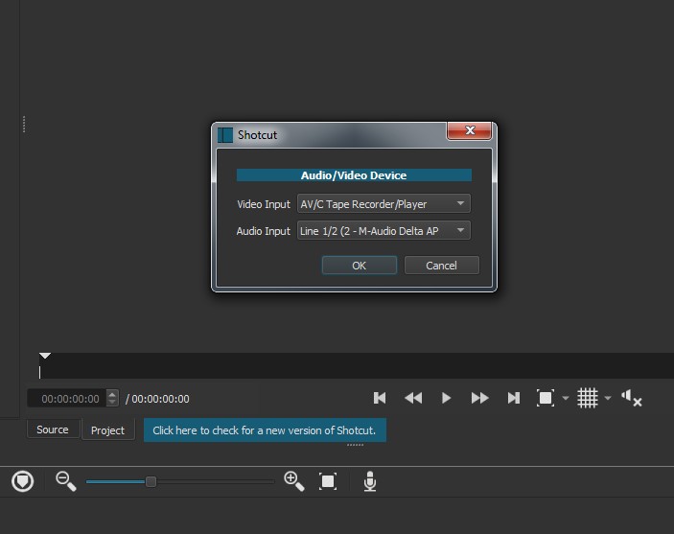Image resolution: width=674 pixels, height=534 pixels.
Task: Click the zoom timeline to fit icon
Action: (x=328, y=481)
